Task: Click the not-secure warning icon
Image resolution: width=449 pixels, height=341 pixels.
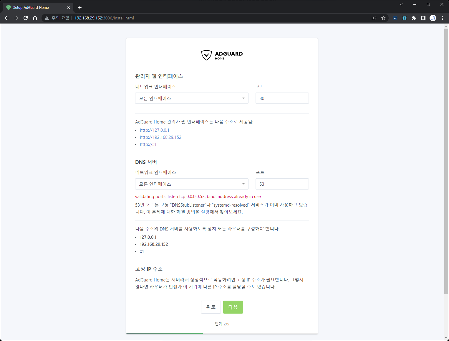Action: click(x=47, y=18)
